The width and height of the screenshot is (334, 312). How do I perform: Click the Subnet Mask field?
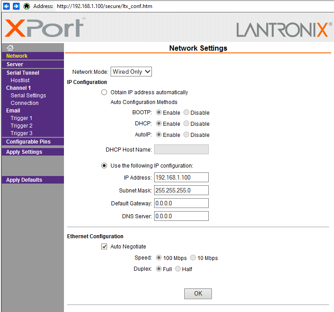[x=181, y=190]
